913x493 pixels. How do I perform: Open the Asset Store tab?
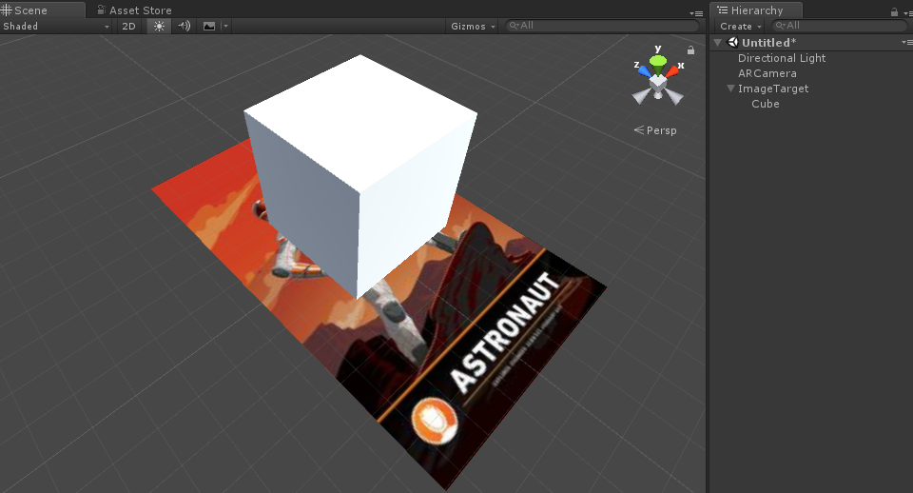point(134,10)
